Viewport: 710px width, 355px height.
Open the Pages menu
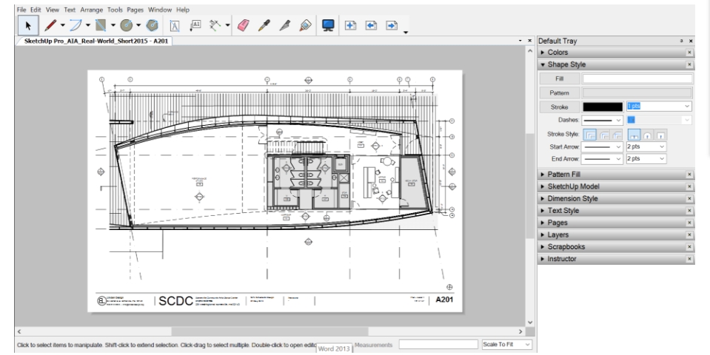pyautogui.click(x=134, y=10)
